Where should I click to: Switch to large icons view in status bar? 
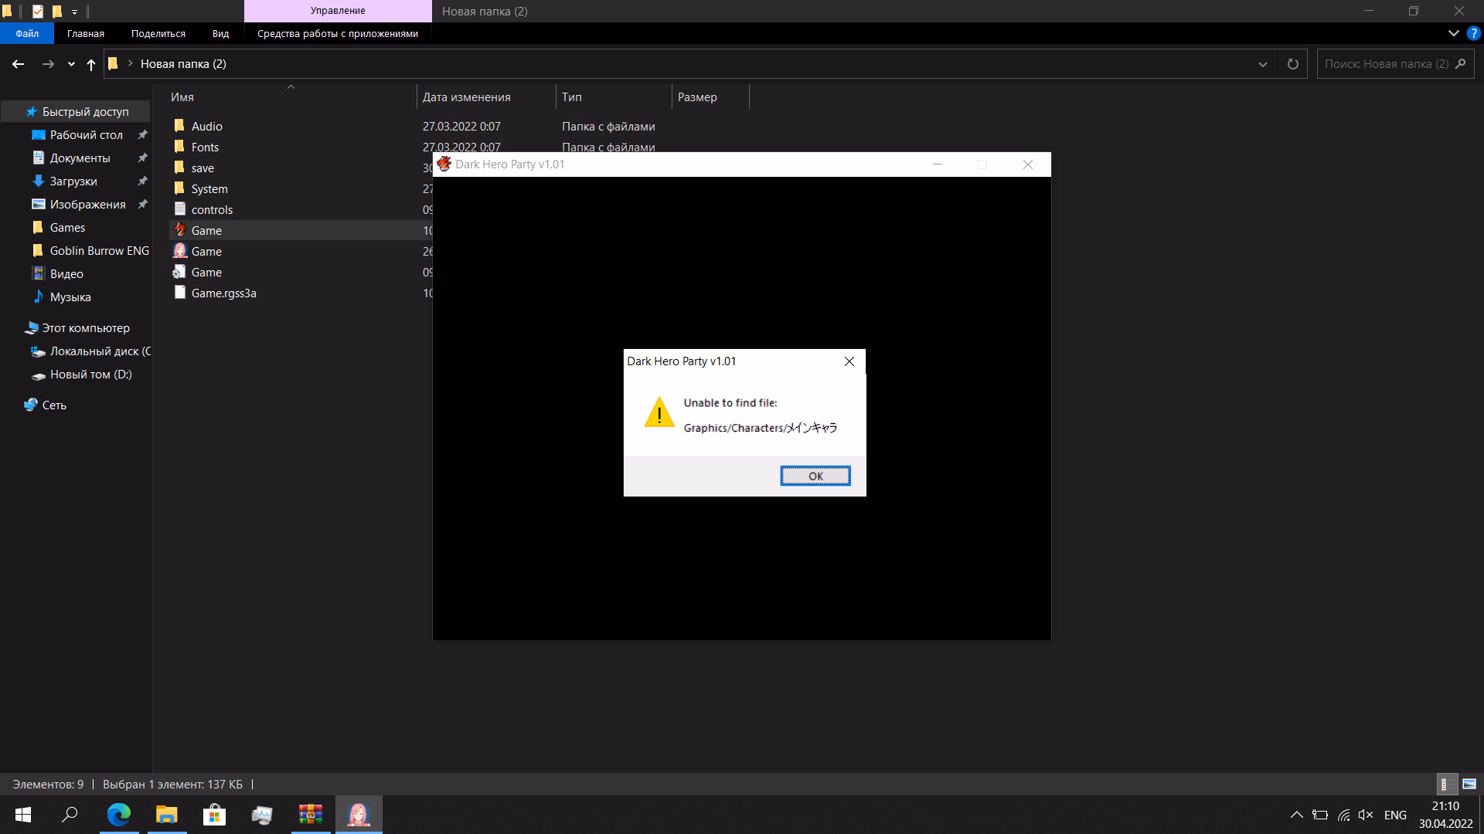[1469, 784]
